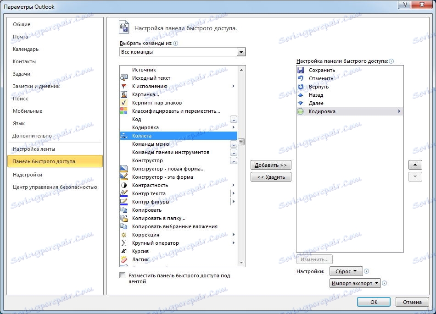Click the green circle icon of Кодировка
The height and width of the screenshot is (314, 436).
tap(301, 111)
